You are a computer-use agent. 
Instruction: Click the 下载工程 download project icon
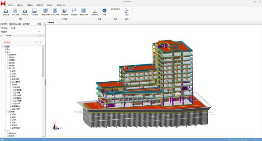[25, 11]
